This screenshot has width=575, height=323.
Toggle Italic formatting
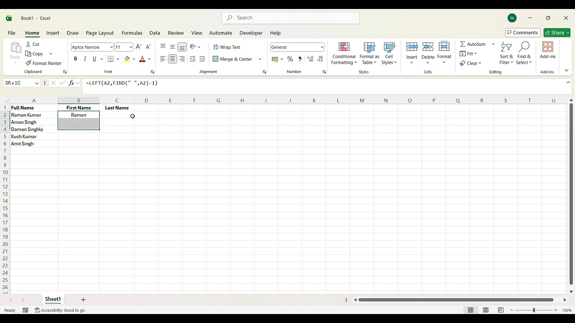point(85,59)
